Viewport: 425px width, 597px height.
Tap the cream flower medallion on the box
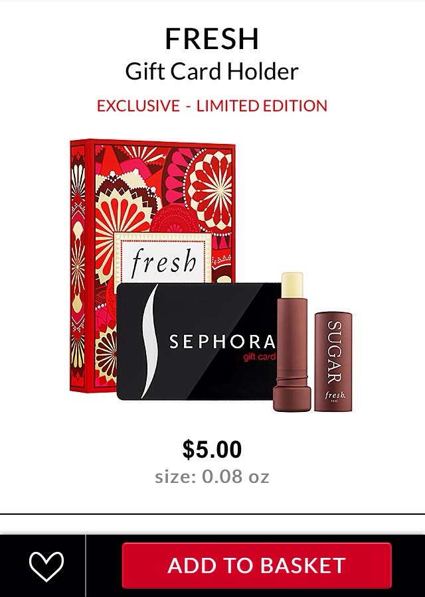(209, 190)
